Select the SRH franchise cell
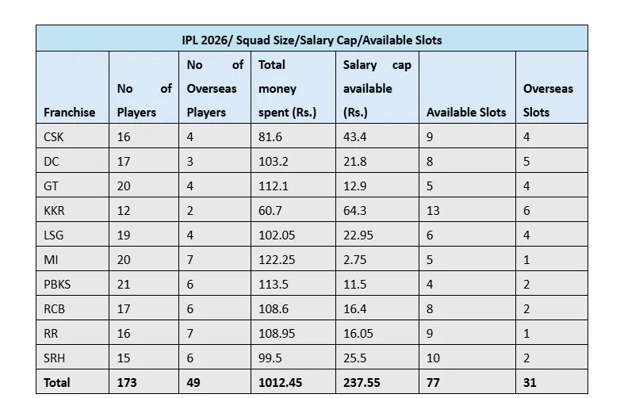 pyautogui.click(x=55, y=358)
